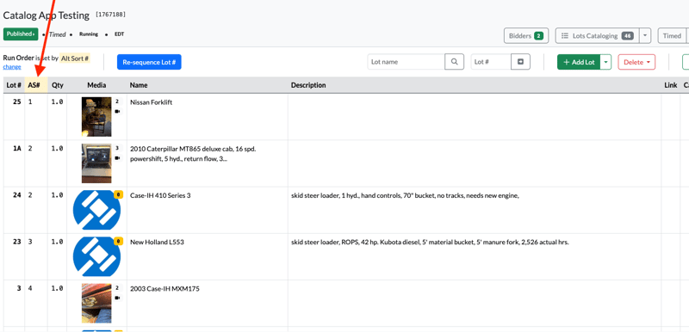Open the Caterpillar MT865 laptop photo thumbnail
This screenshot has height=332, width=689.
point(96,163)
